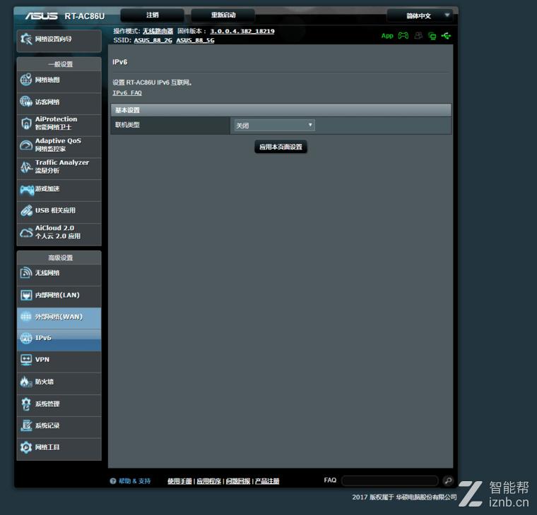Click AiCloud 2.0 cloud icon

click(x=26, y=233)
